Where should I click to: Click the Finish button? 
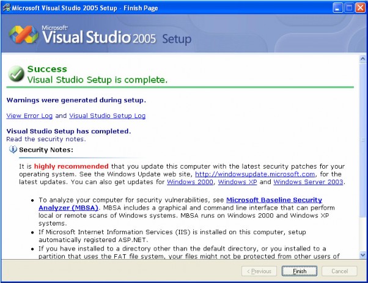[300, 271]
